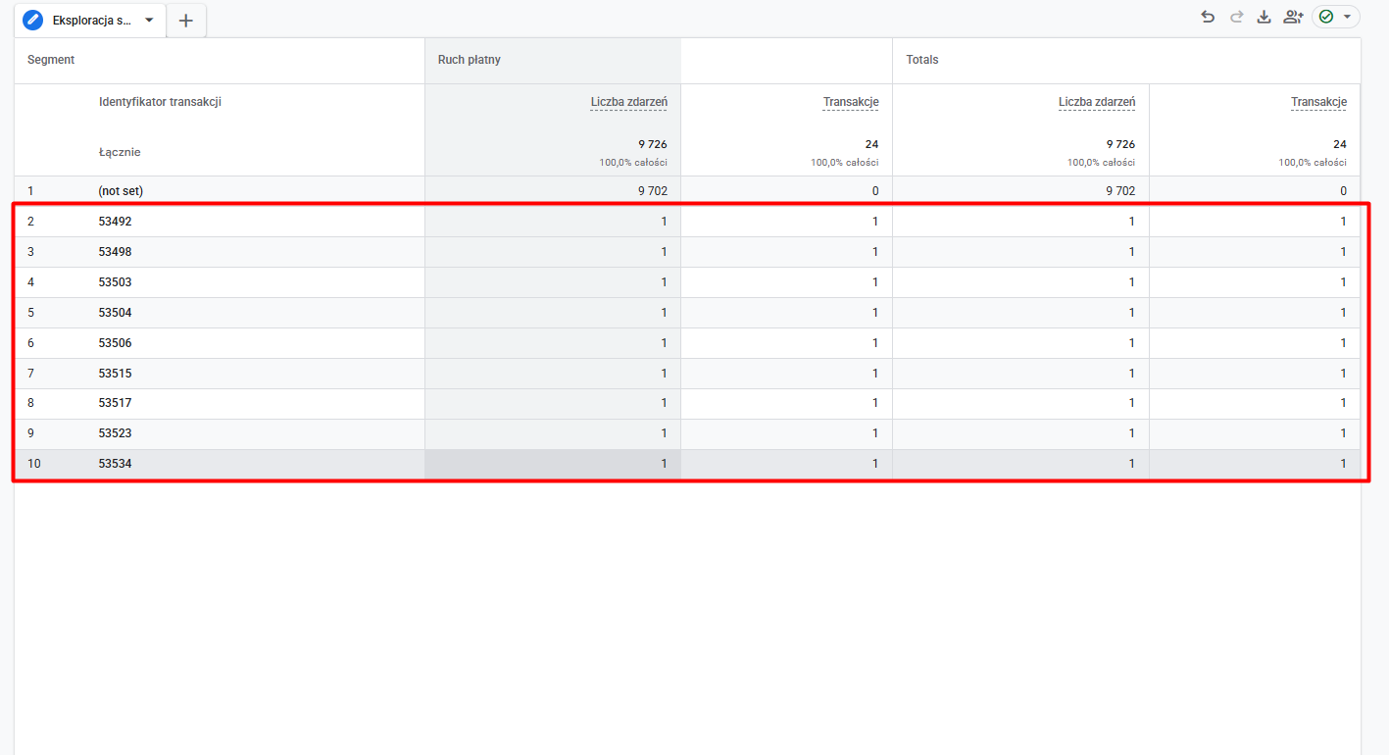Viewport: 1389px width, 755px height.
Task: Select transaction ID 53503
Action: point(115,282)
